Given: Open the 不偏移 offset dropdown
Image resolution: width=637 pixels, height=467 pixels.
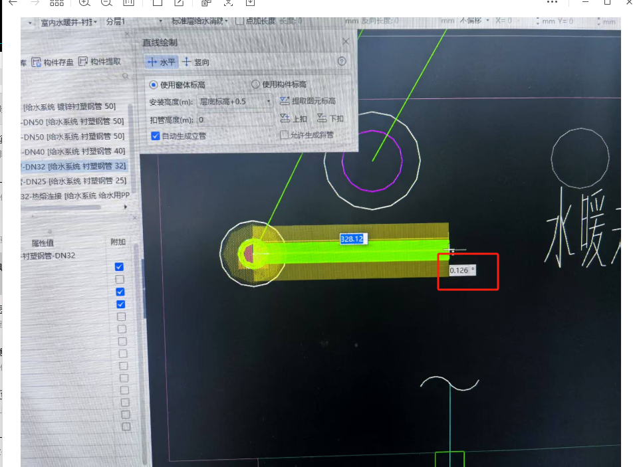Looking at the screenshot, I should click(475, 21).
